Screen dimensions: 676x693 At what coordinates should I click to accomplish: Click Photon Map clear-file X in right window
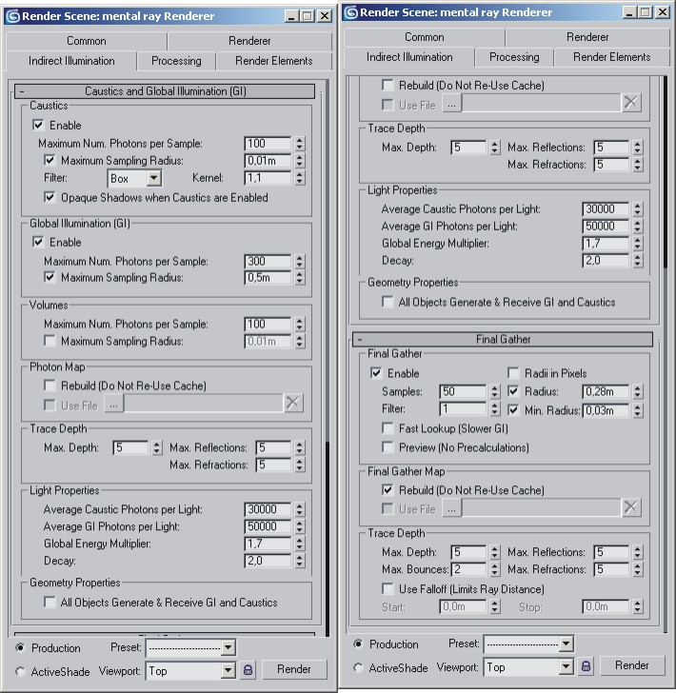[631, 103]
